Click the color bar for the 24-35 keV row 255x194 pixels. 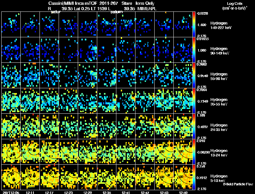(194, 126)
